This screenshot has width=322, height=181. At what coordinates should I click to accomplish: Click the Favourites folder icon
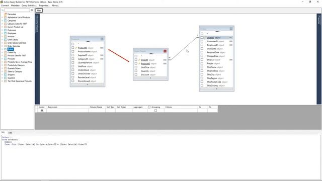pos(6,14)
